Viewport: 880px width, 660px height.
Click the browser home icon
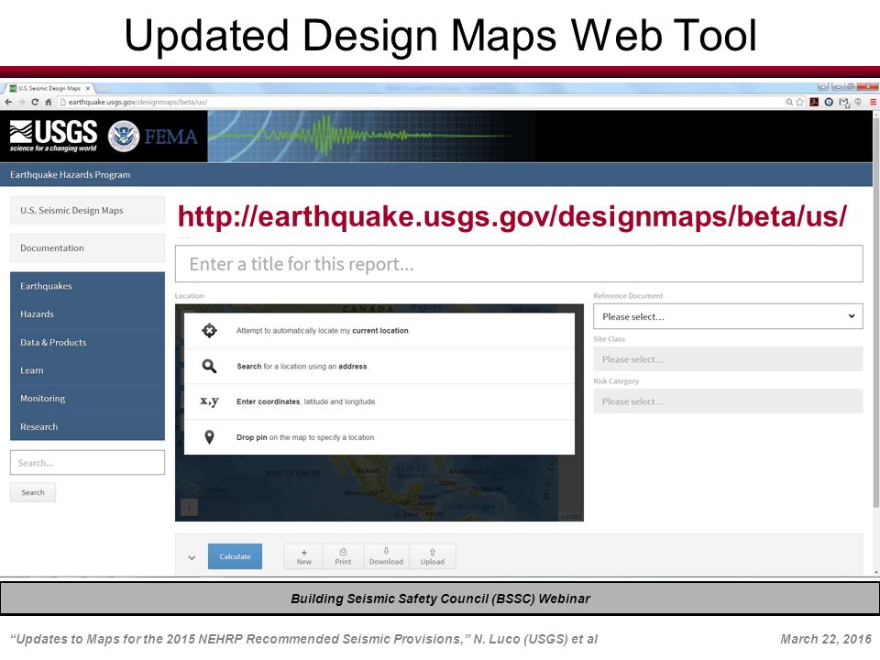[48, 102]
